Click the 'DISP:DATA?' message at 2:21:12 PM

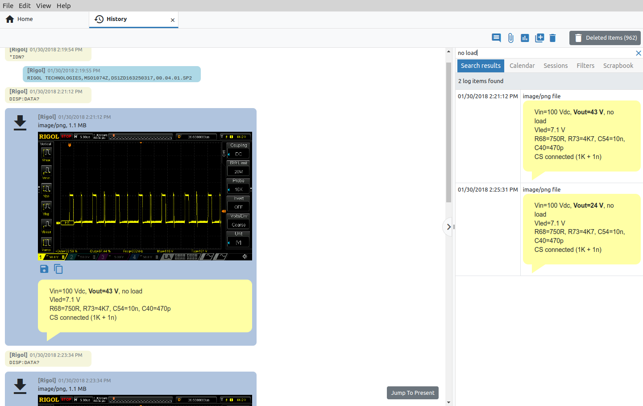pyautogui.click(x=48, y=95)
